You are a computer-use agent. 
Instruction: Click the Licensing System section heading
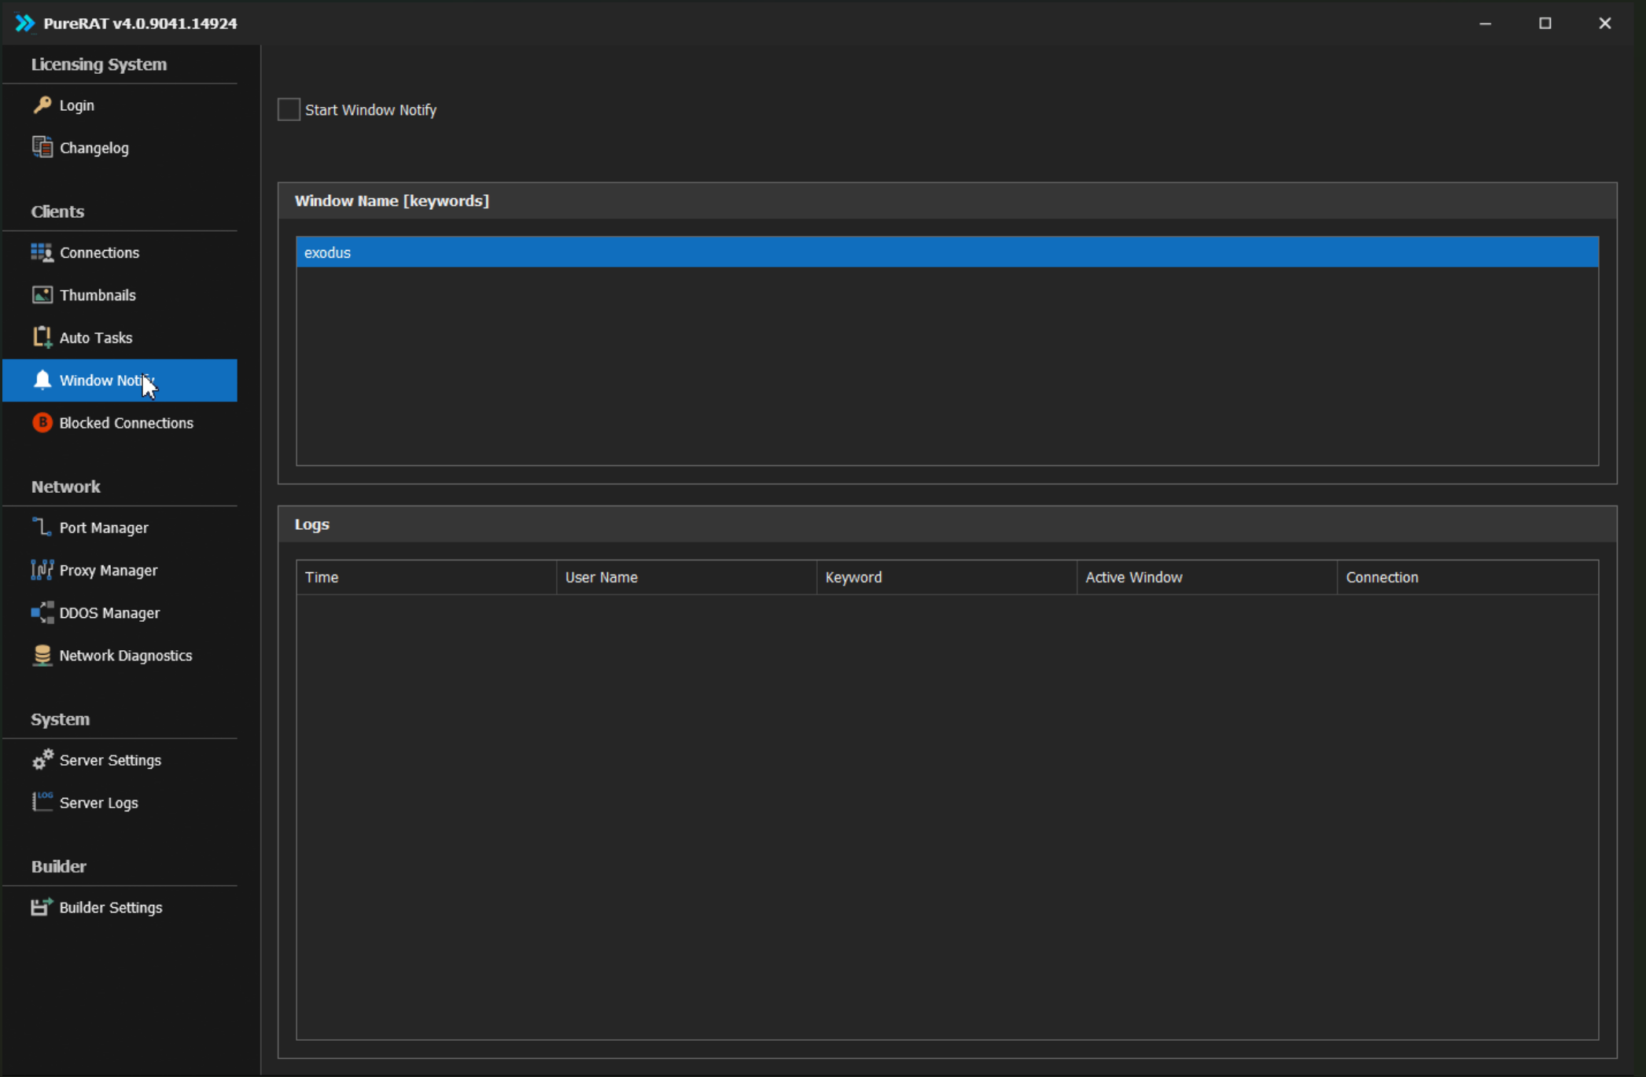99,64
